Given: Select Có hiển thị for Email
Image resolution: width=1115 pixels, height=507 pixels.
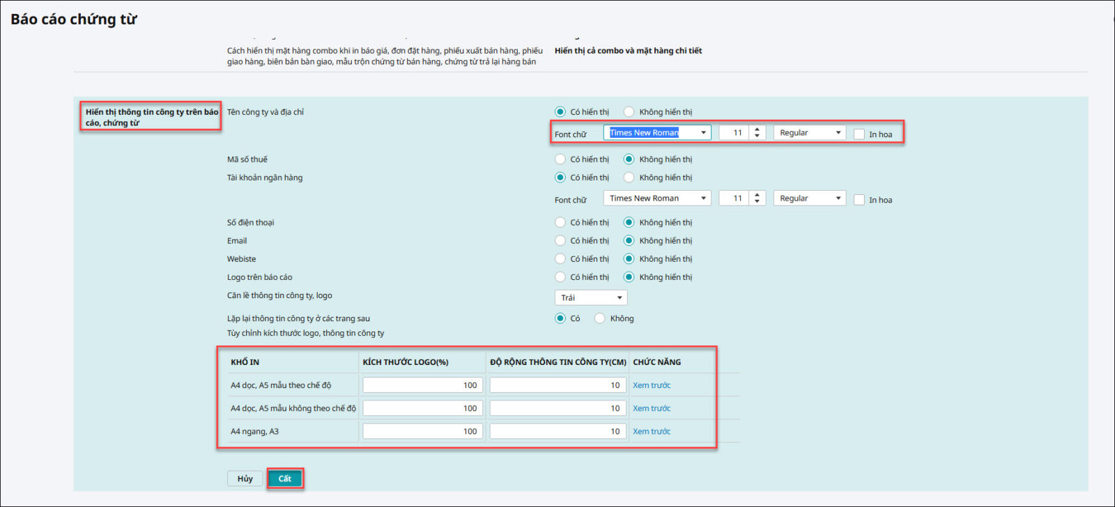Looking at the screenshot, I should (560, 241).
